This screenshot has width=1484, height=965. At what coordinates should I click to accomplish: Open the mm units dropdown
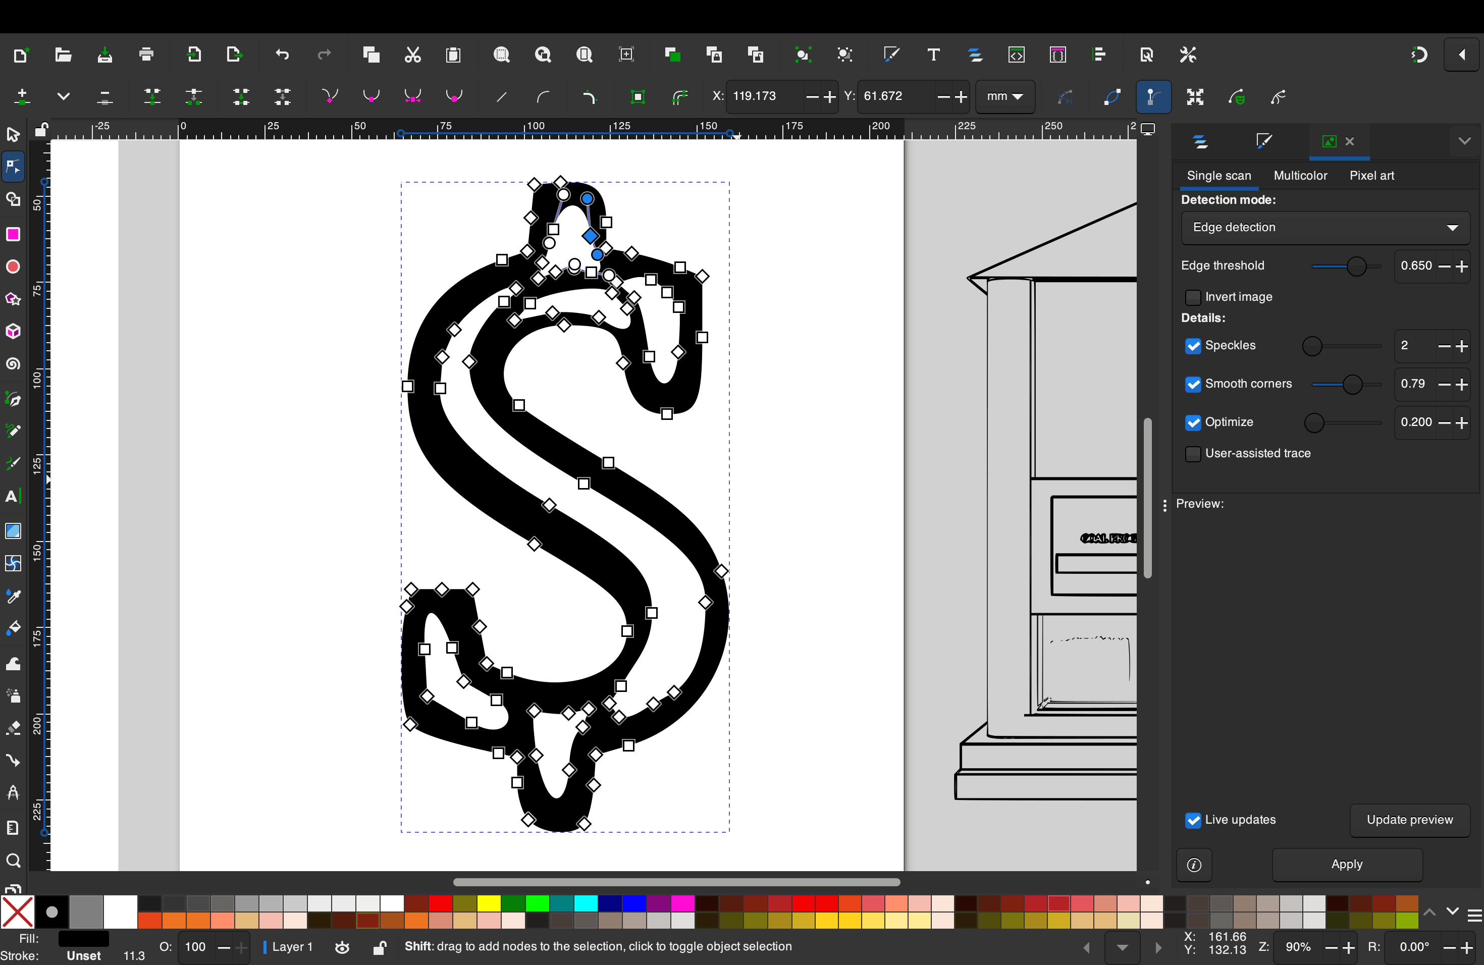[1004, 96]
